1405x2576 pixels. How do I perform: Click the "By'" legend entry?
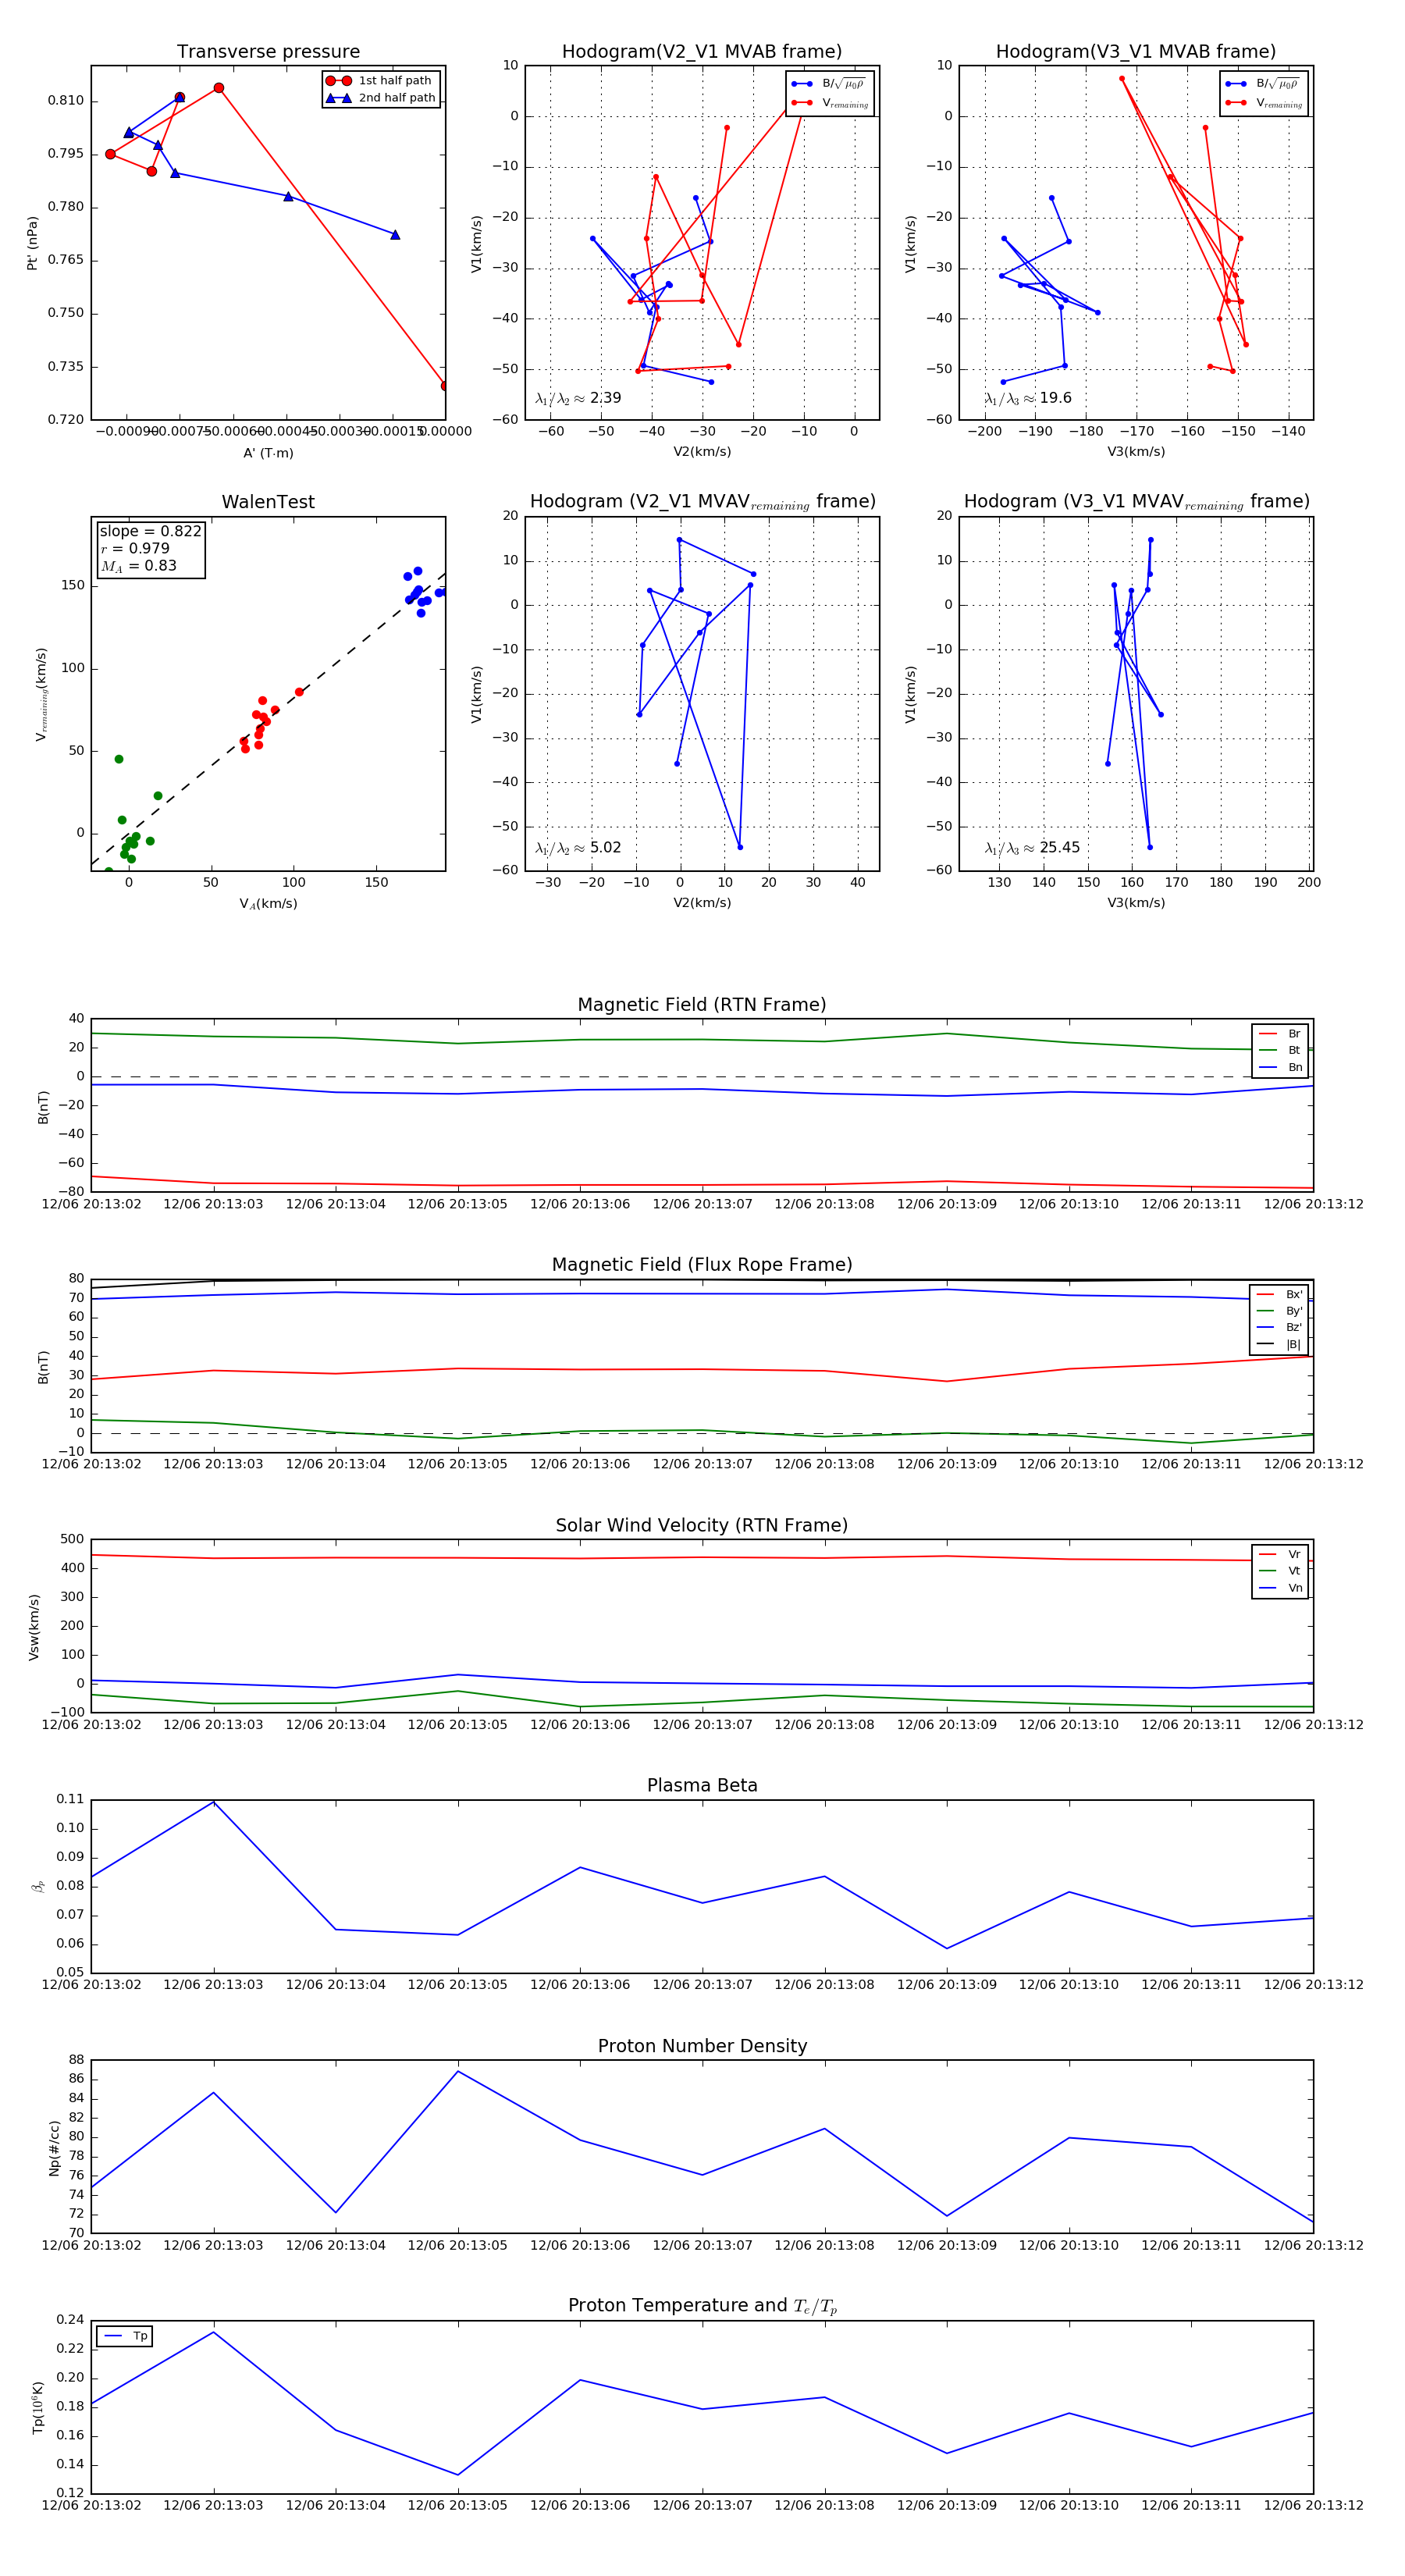(1279, 1311)
